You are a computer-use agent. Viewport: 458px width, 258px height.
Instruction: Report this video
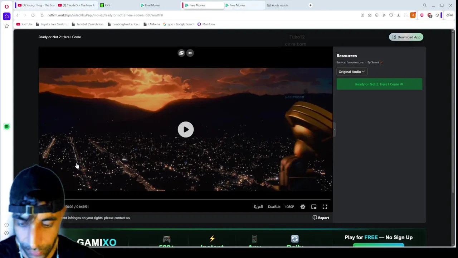coord(321,218)
